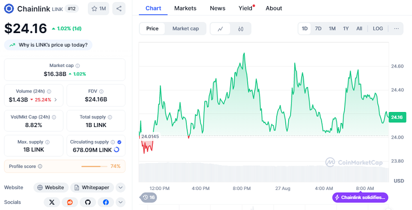Expand more website links chevron

coord(120,187)
